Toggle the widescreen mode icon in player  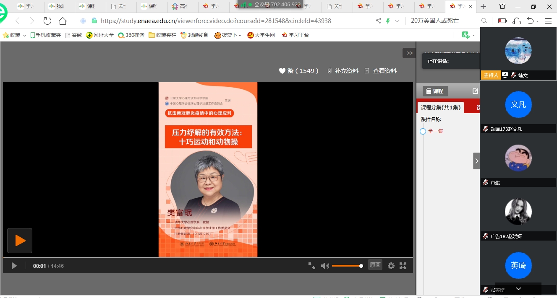311,266
